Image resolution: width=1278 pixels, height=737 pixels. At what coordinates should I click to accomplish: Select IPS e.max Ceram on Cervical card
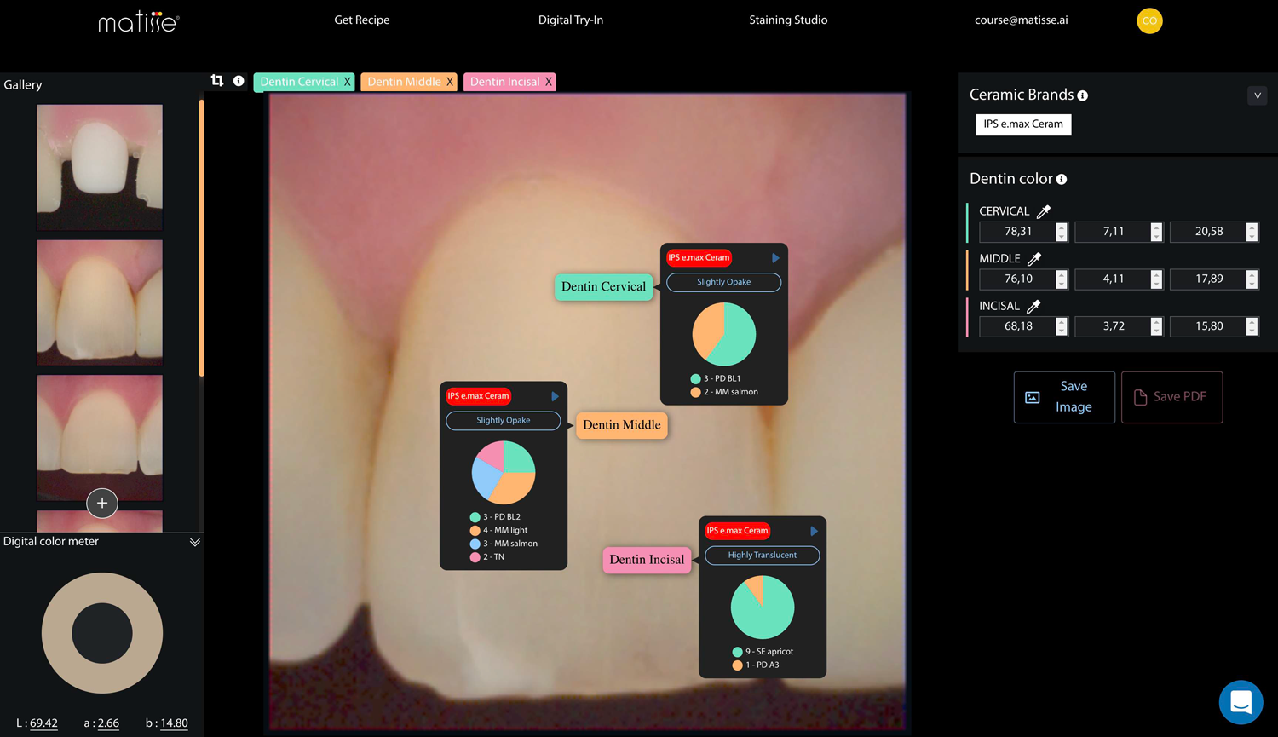pyautogui.click(x=699, y=257)
